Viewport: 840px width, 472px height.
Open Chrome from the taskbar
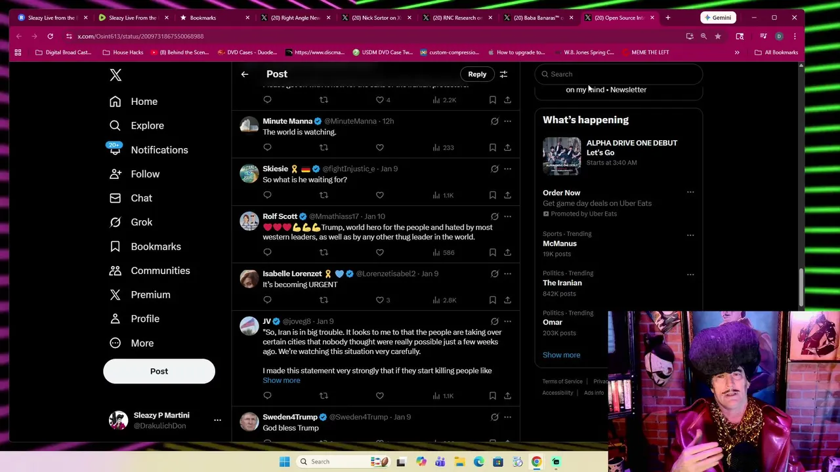(x=536, y=462)
